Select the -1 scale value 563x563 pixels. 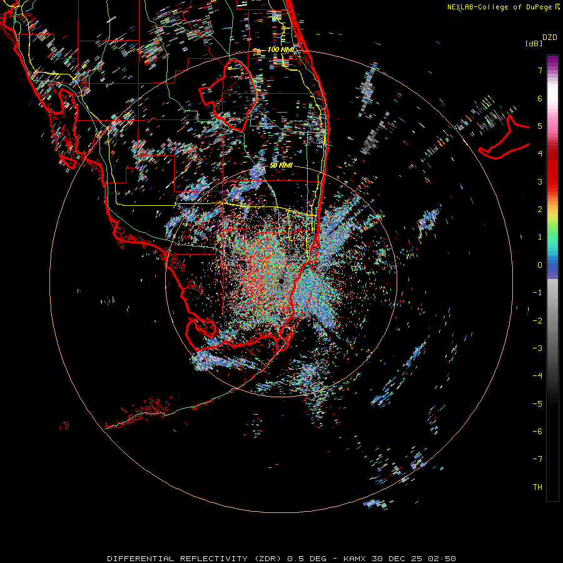click(x=537, y=293)
